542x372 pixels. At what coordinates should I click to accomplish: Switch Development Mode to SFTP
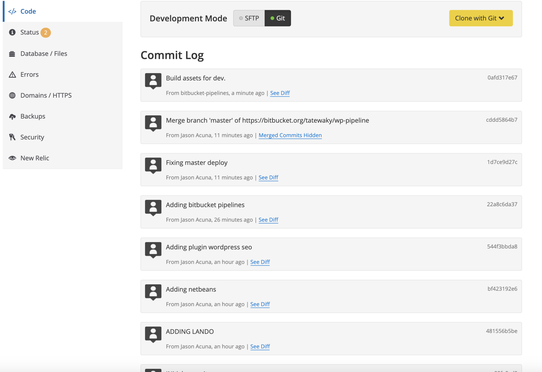[x=249, y=18]
